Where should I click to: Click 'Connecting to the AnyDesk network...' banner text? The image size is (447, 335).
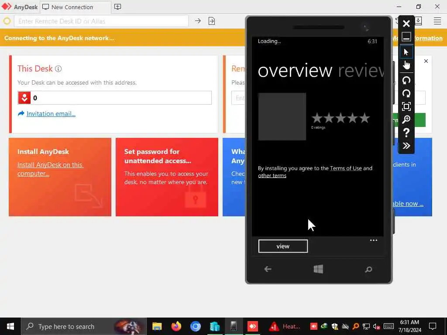click(x=59, y=38)
